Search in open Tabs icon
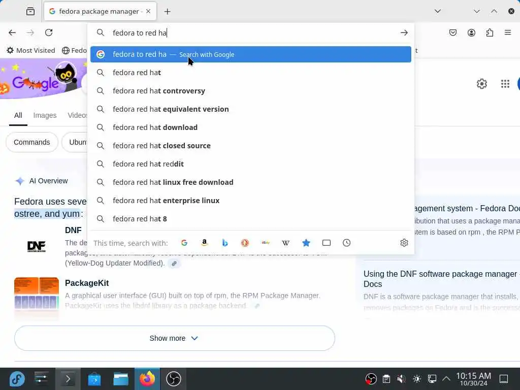Viewport: 520px width, 390px height. coord(327,243)
